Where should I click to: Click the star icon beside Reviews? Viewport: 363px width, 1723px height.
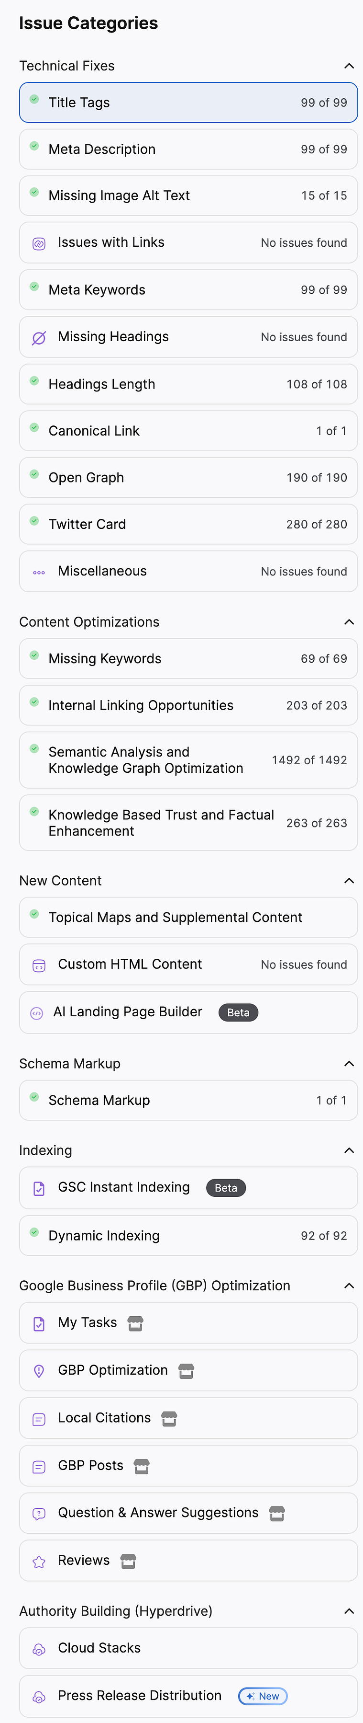click(x=39, y=1562)
